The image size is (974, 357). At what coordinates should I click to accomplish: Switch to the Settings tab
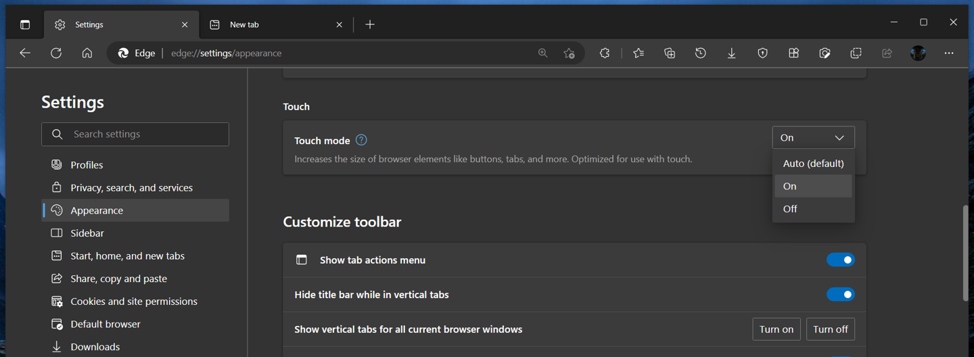pos(122,24)
